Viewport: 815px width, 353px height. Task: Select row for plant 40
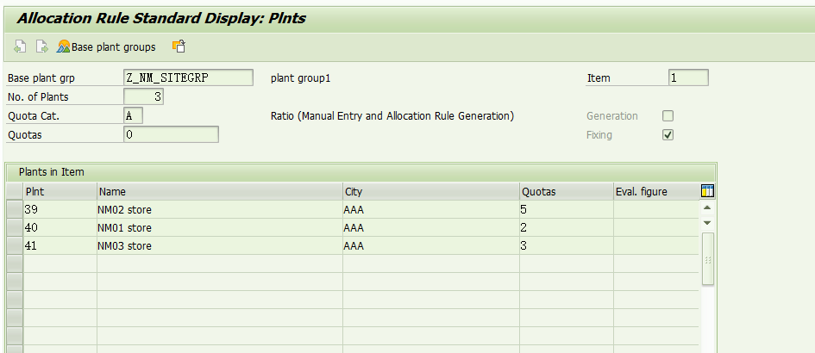point(15,228)
